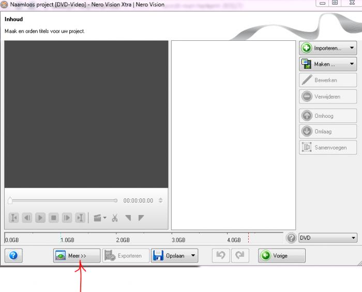Step forward one frame
The image size is (362, 292).
[67, 218]
